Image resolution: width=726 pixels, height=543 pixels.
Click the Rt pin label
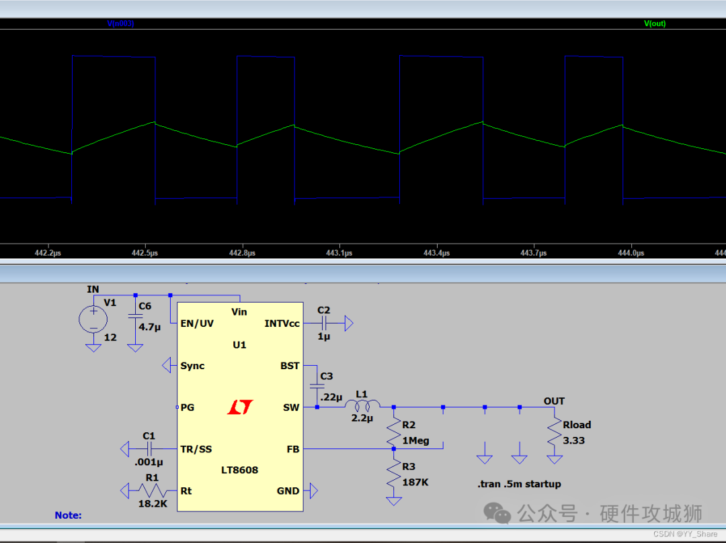(x=186, y=491)
